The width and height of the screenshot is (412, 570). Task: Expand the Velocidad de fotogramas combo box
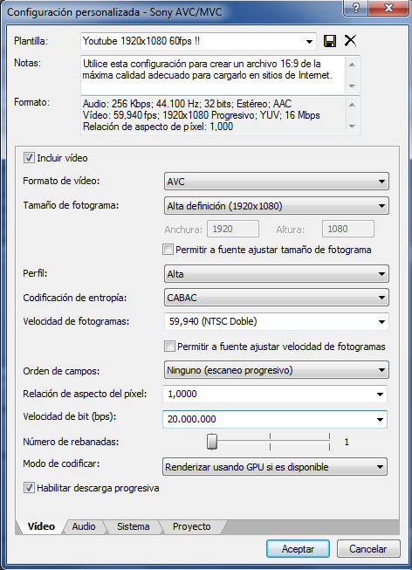[277, 321]
